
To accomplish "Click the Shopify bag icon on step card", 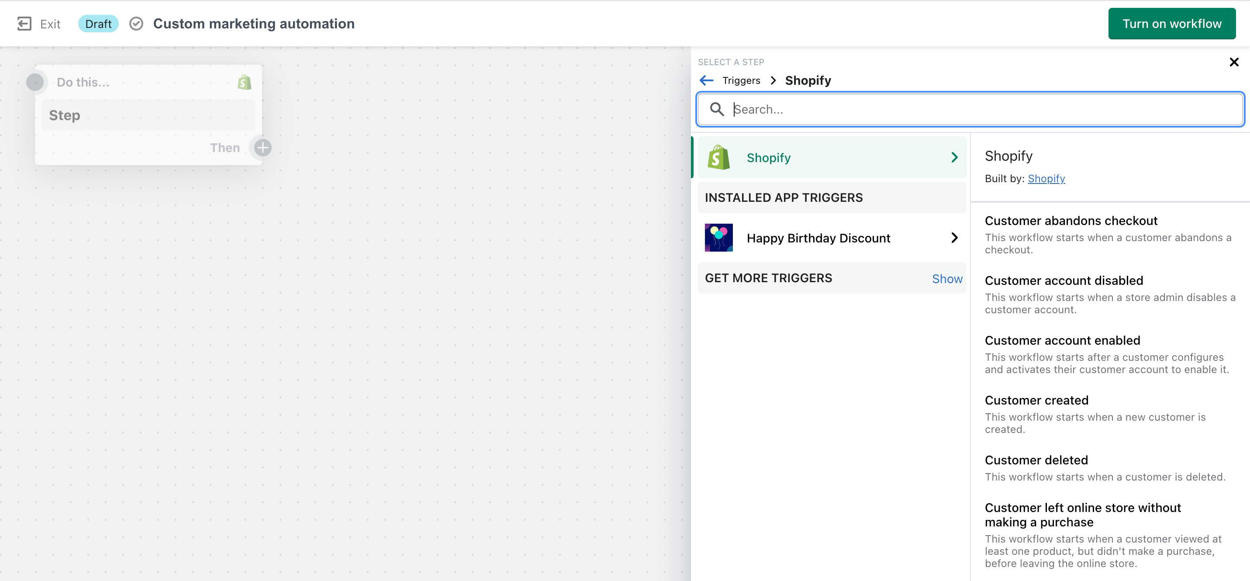I will (245, 83).
